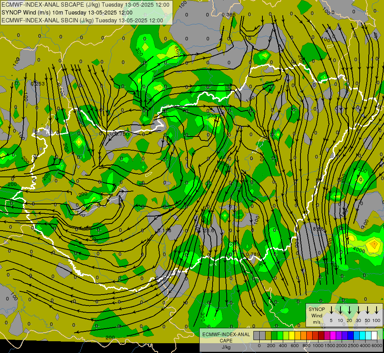The height and width of the screenshot is (353, 384).
Task: Pick the cyan swatch in the CAPE legend
Action: click(362, 335)
